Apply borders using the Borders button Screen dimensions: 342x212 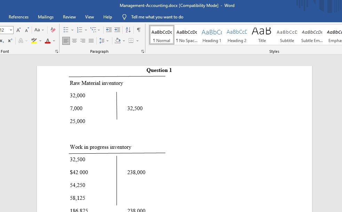(x=131, y=41)
